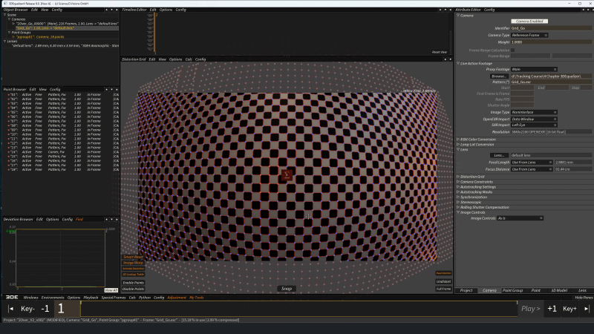Step back one frame with -1
The image size is (594, 334).
point(45,308)
